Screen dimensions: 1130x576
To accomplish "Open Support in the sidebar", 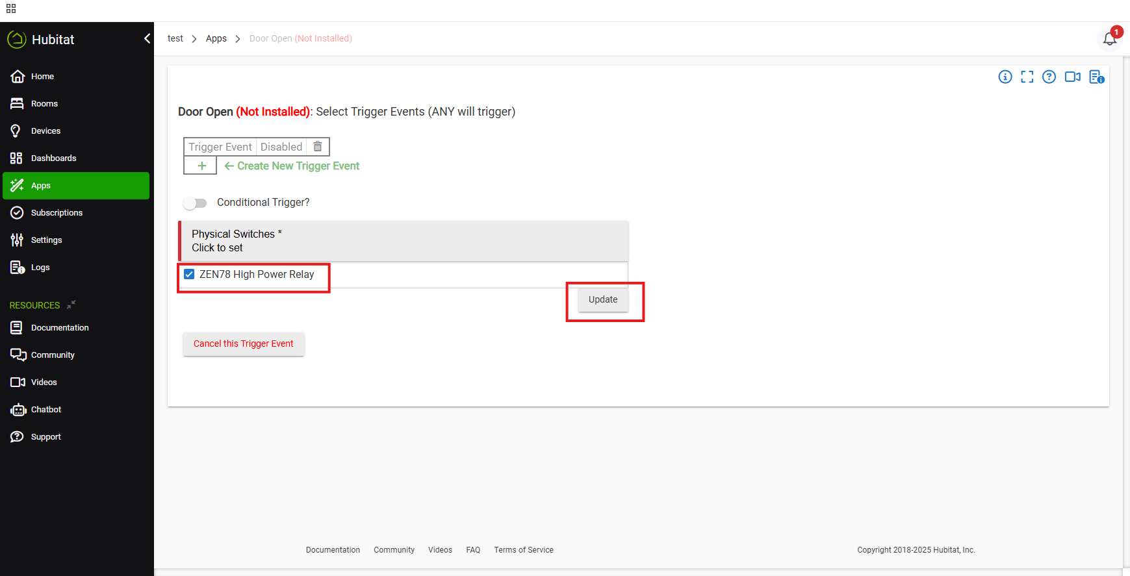I will [76, 437].
